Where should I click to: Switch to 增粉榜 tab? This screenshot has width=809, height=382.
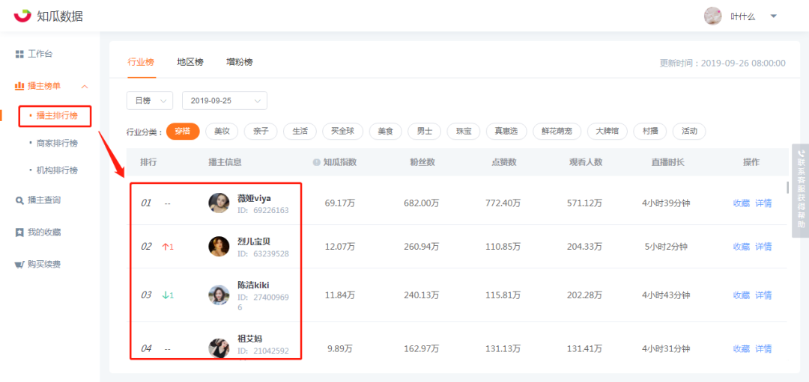click(x=240, y=62)
